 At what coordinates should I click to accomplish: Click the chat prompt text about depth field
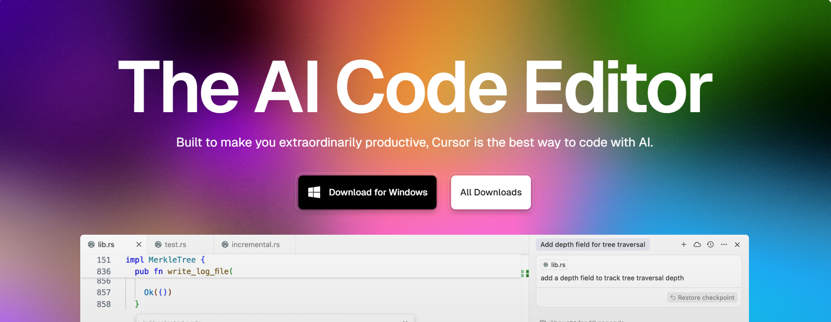click(x=612, y=278)
